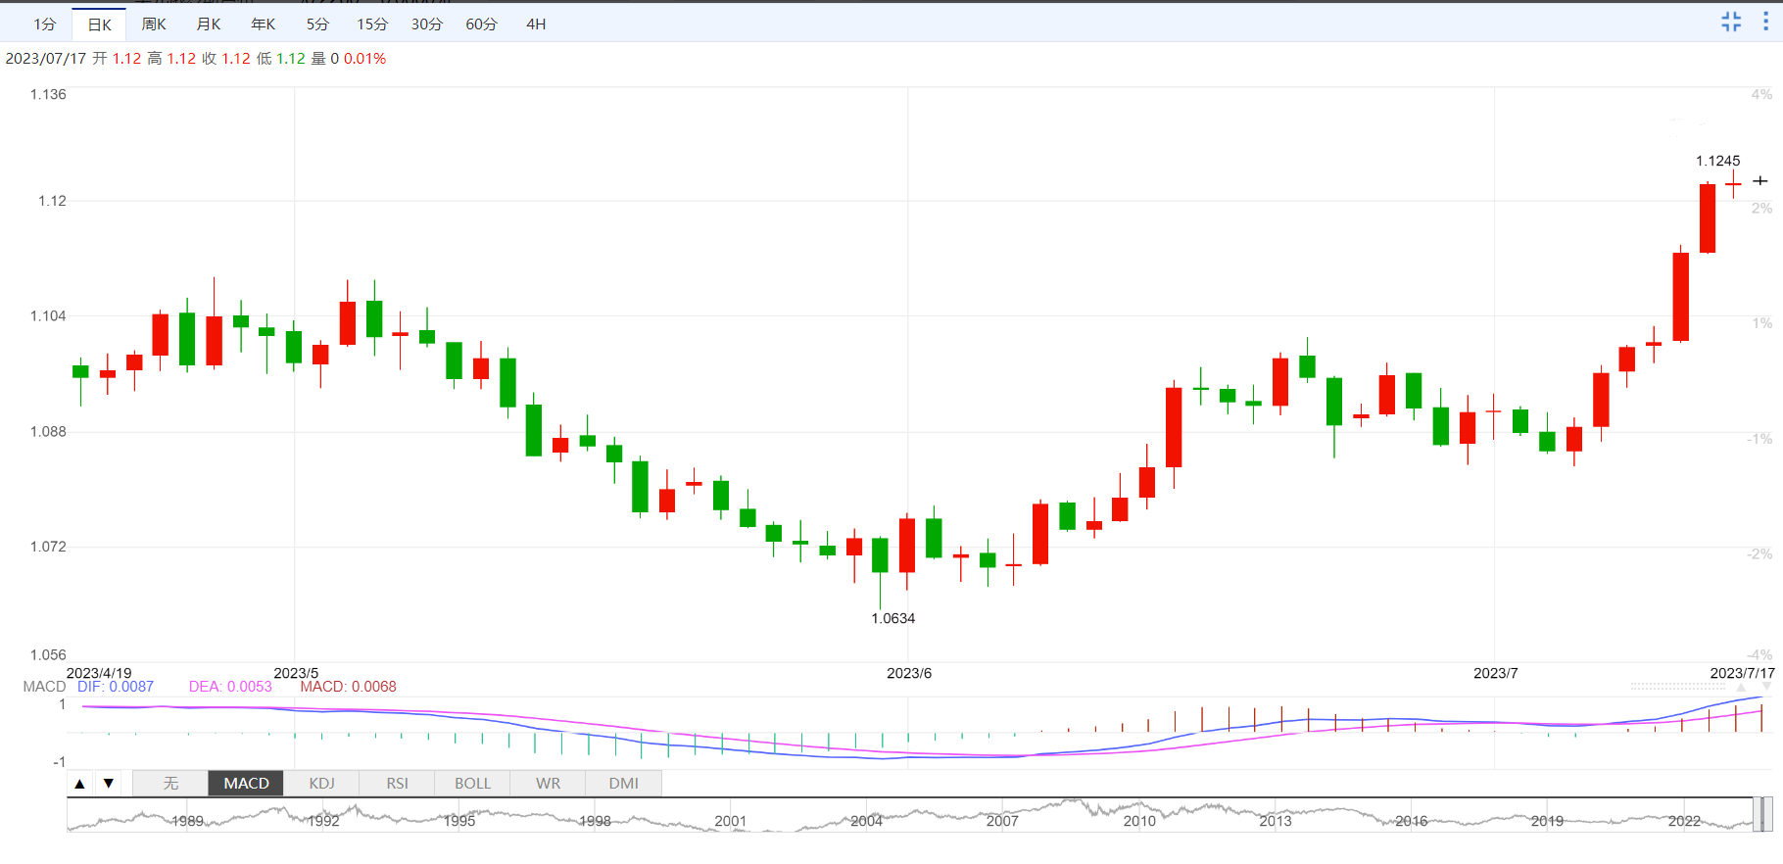
Task: Choose the 60分 interval
Action: 481,24
